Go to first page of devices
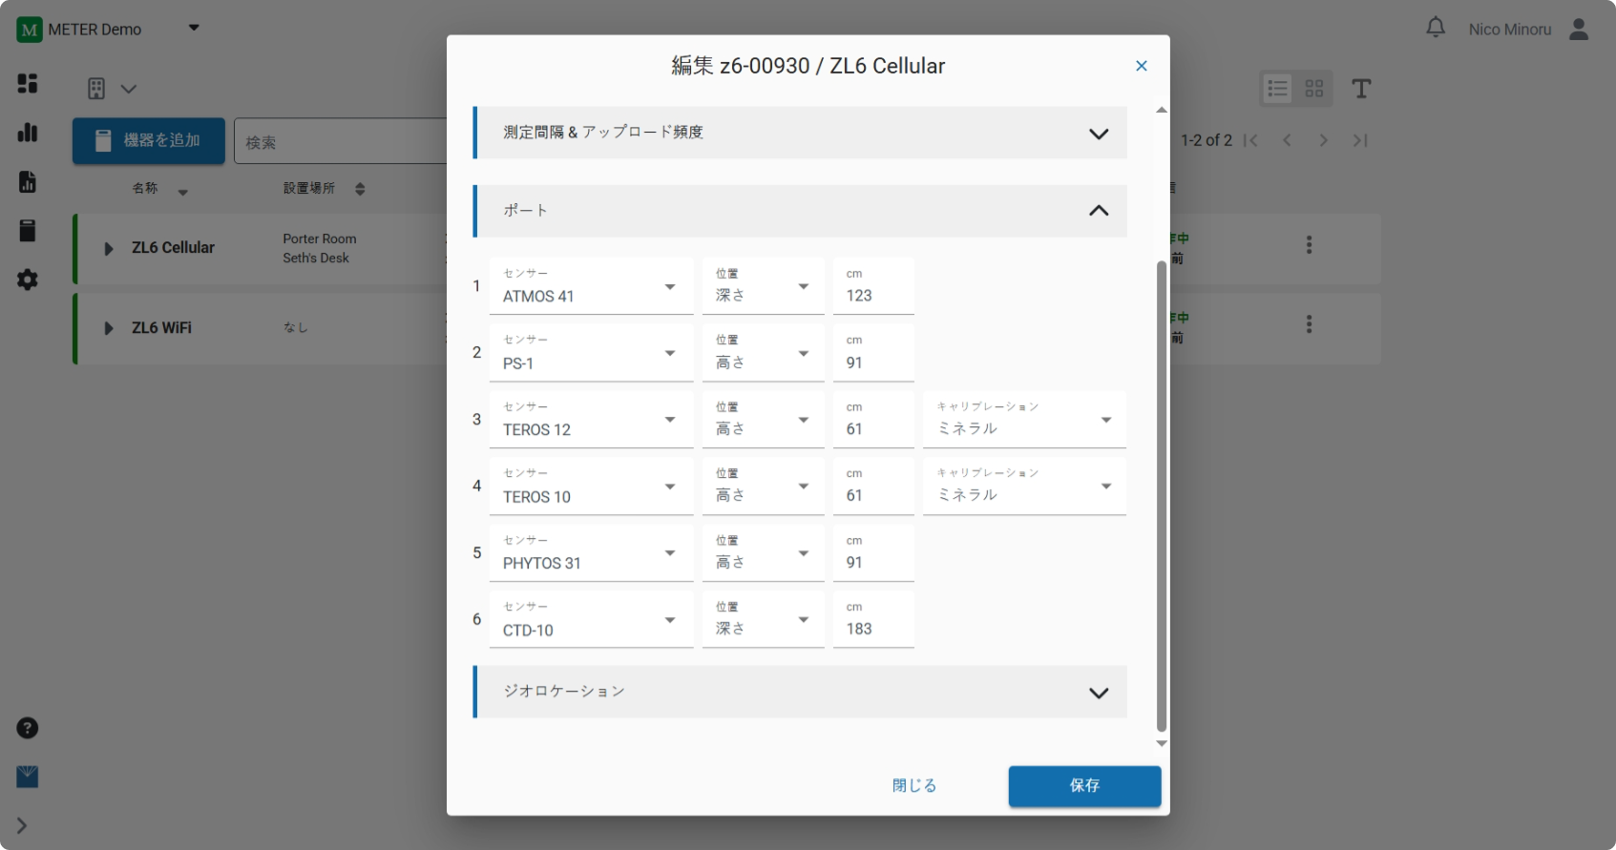 pyautogui.click(x=1250, y=140)
